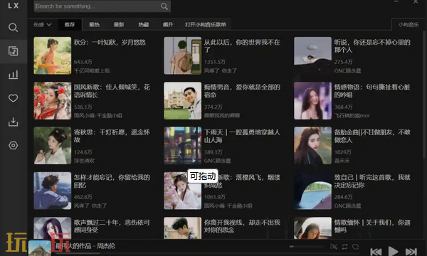This screenshot has height=256, width=427.
Task: Click playlist title 情歌缅怀 | 关于我们，你遗憾吗
Action: pos(372,226)
